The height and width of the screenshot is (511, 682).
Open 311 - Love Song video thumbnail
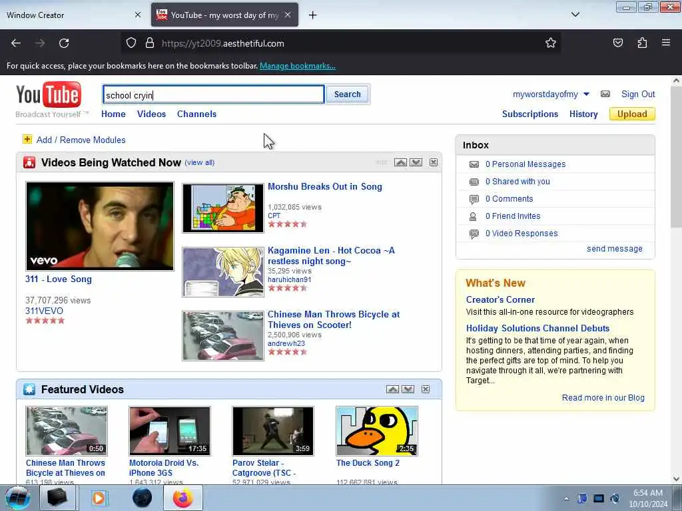(x=100, y=226)
